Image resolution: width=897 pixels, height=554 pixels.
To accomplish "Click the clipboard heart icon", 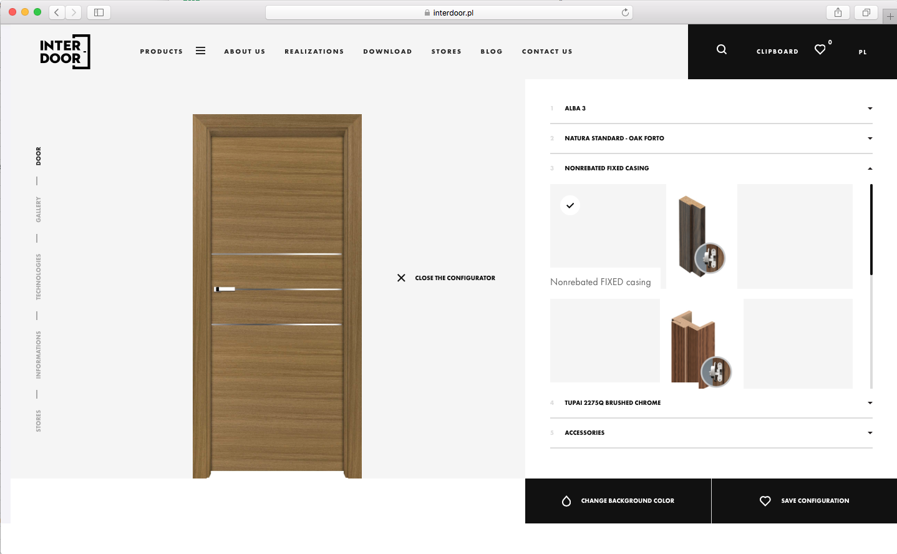I will [x=820, y=49].
